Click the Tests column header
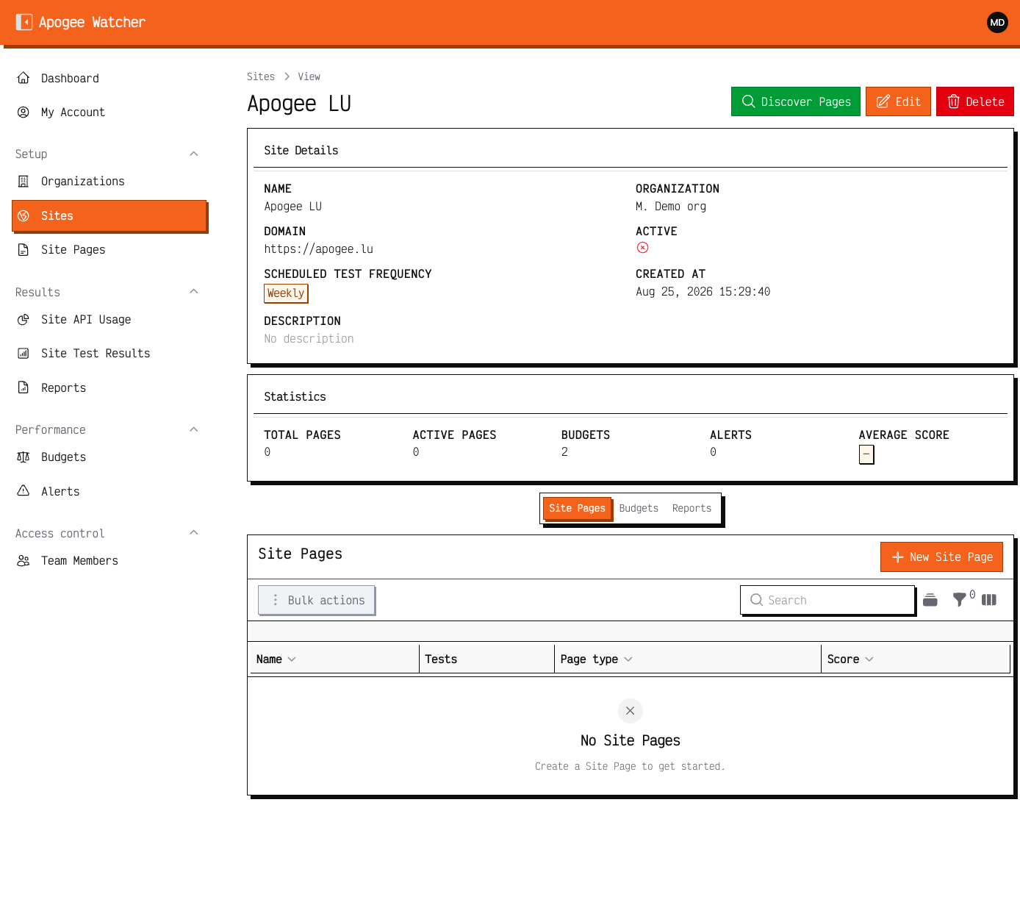The width and height of the screenshot is (1020, 919). [x=441, y=659]
